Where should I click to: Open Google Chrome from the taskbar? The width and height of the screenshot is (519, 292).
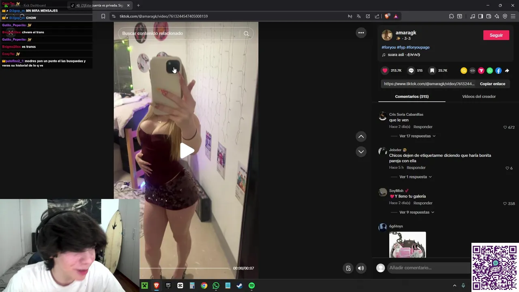[x=204, y=286]
